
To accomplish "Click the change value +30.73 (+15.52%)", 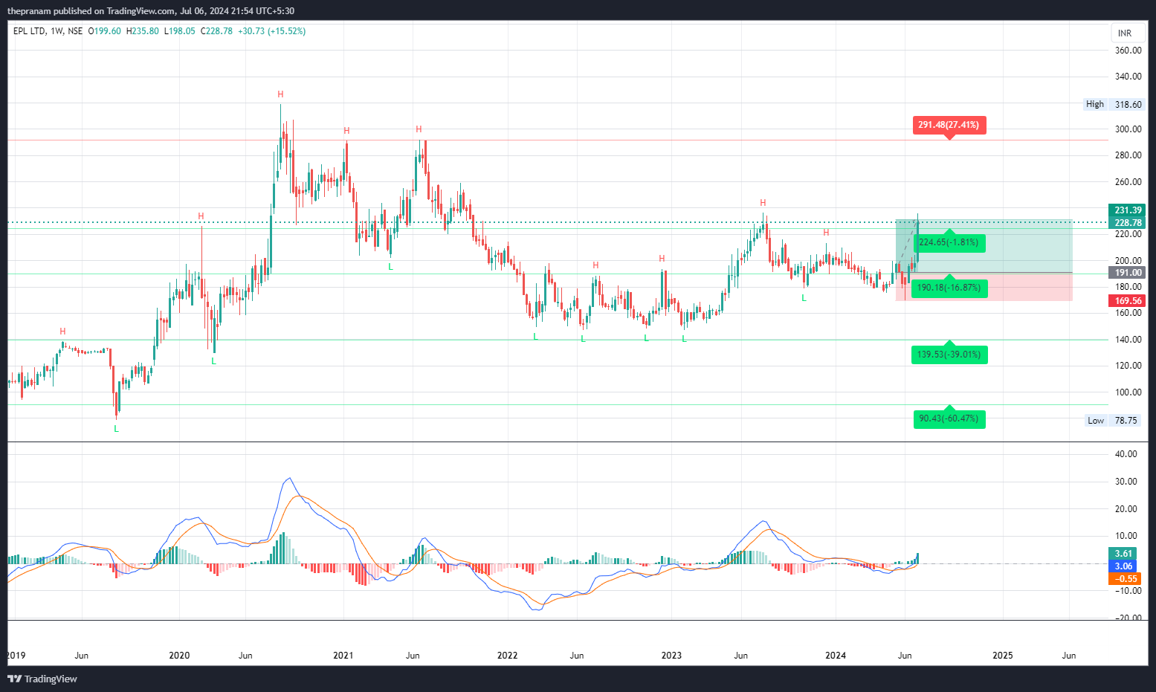I will click(x=272, y=31).
